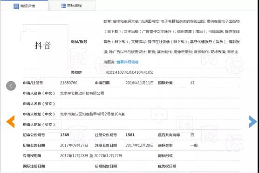Open the 商标详情 tab

24,6
